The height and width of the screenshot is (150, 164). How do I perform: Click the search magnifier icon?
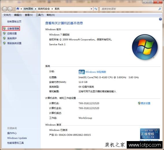[x=160, y=9]
